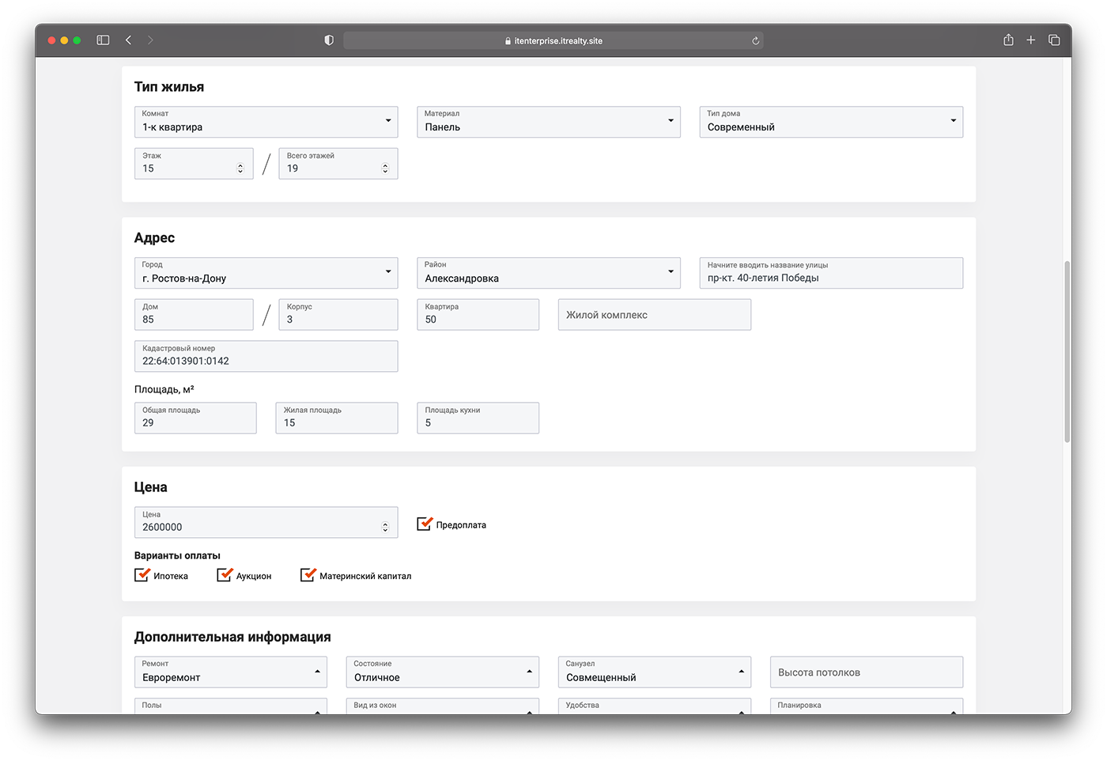Click the Жилой комплекс input field
Screen dimensions: 1107x761
[654, 315]
